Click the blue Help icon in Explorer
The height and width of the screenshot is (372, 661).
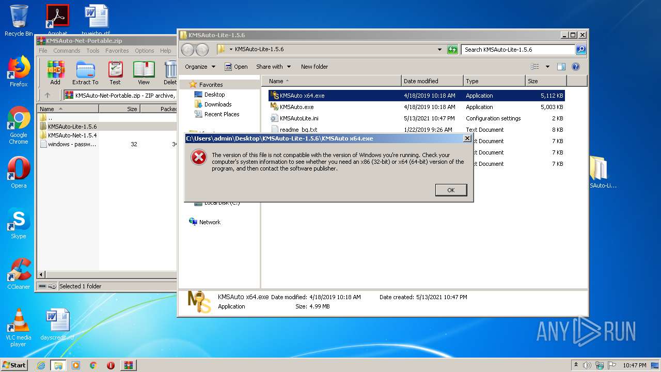click(576, 67)
